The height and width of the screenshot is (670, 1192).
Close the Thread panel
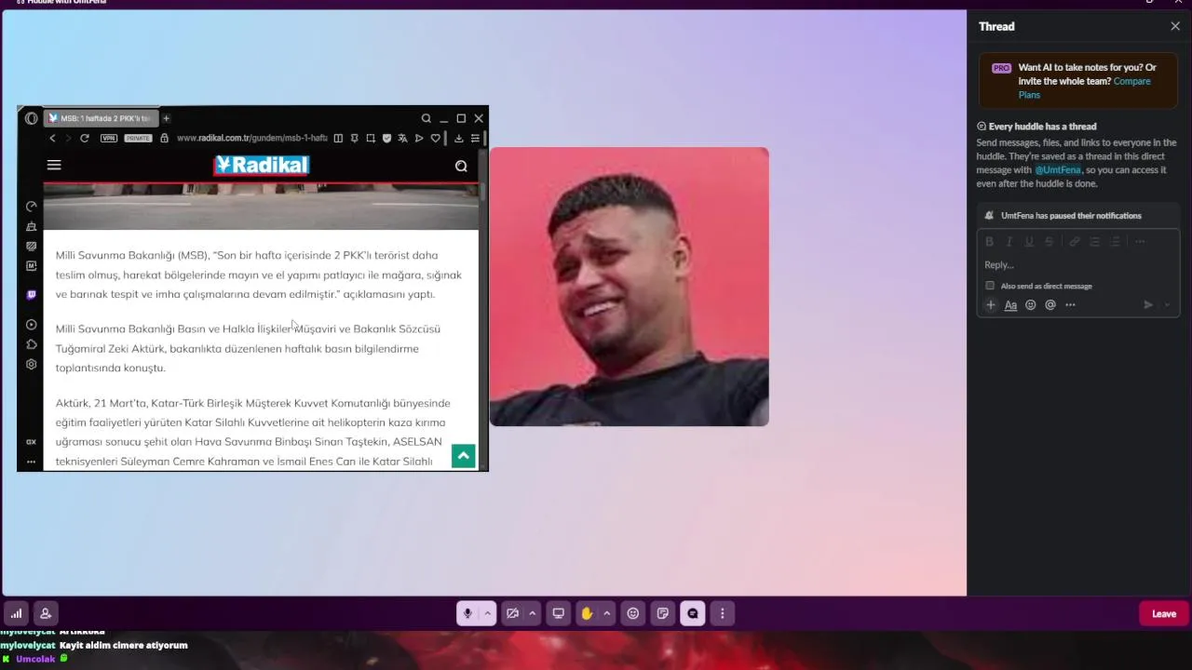1175,26
